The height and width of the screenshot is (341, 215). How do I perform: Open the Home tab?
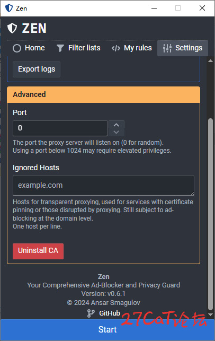pyautogui.click(x=29, y=48)
